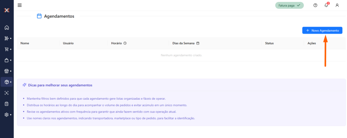This screenshot has height=138, width=347.
Task: Click the Fatura paga status badge
Action: click(x=289, y=5)
